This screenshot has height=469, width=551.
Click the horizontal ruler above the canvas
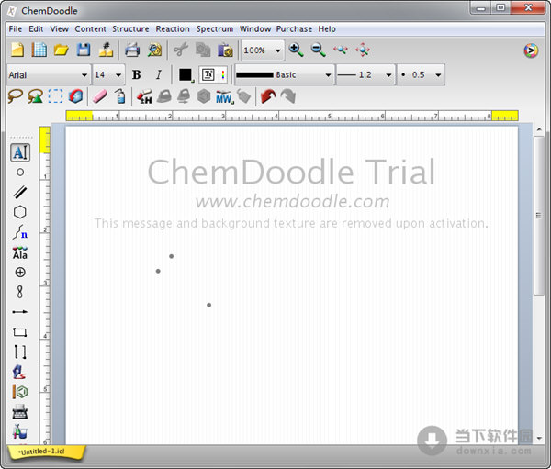pos(292,116)
